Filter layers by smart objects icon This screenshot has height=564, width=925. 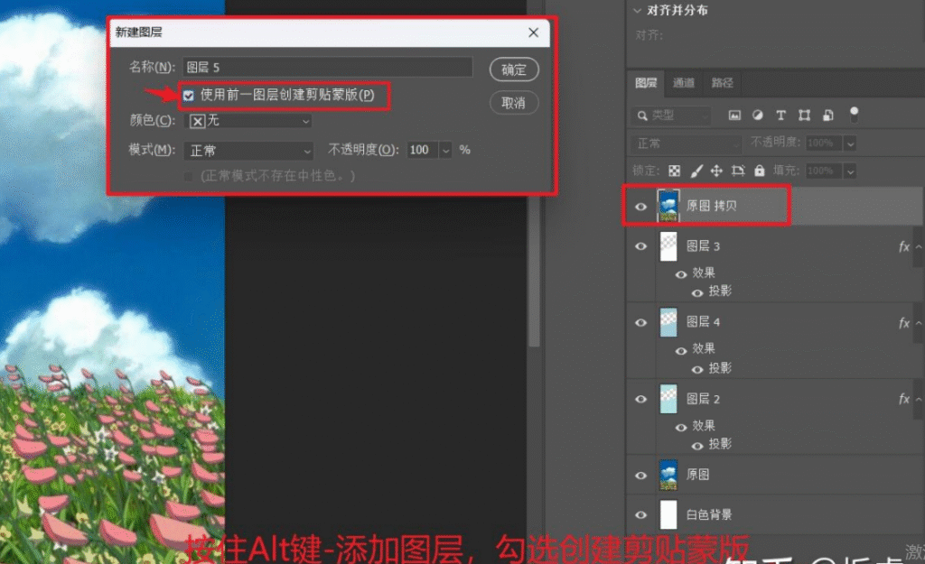(x=828, y=115)
